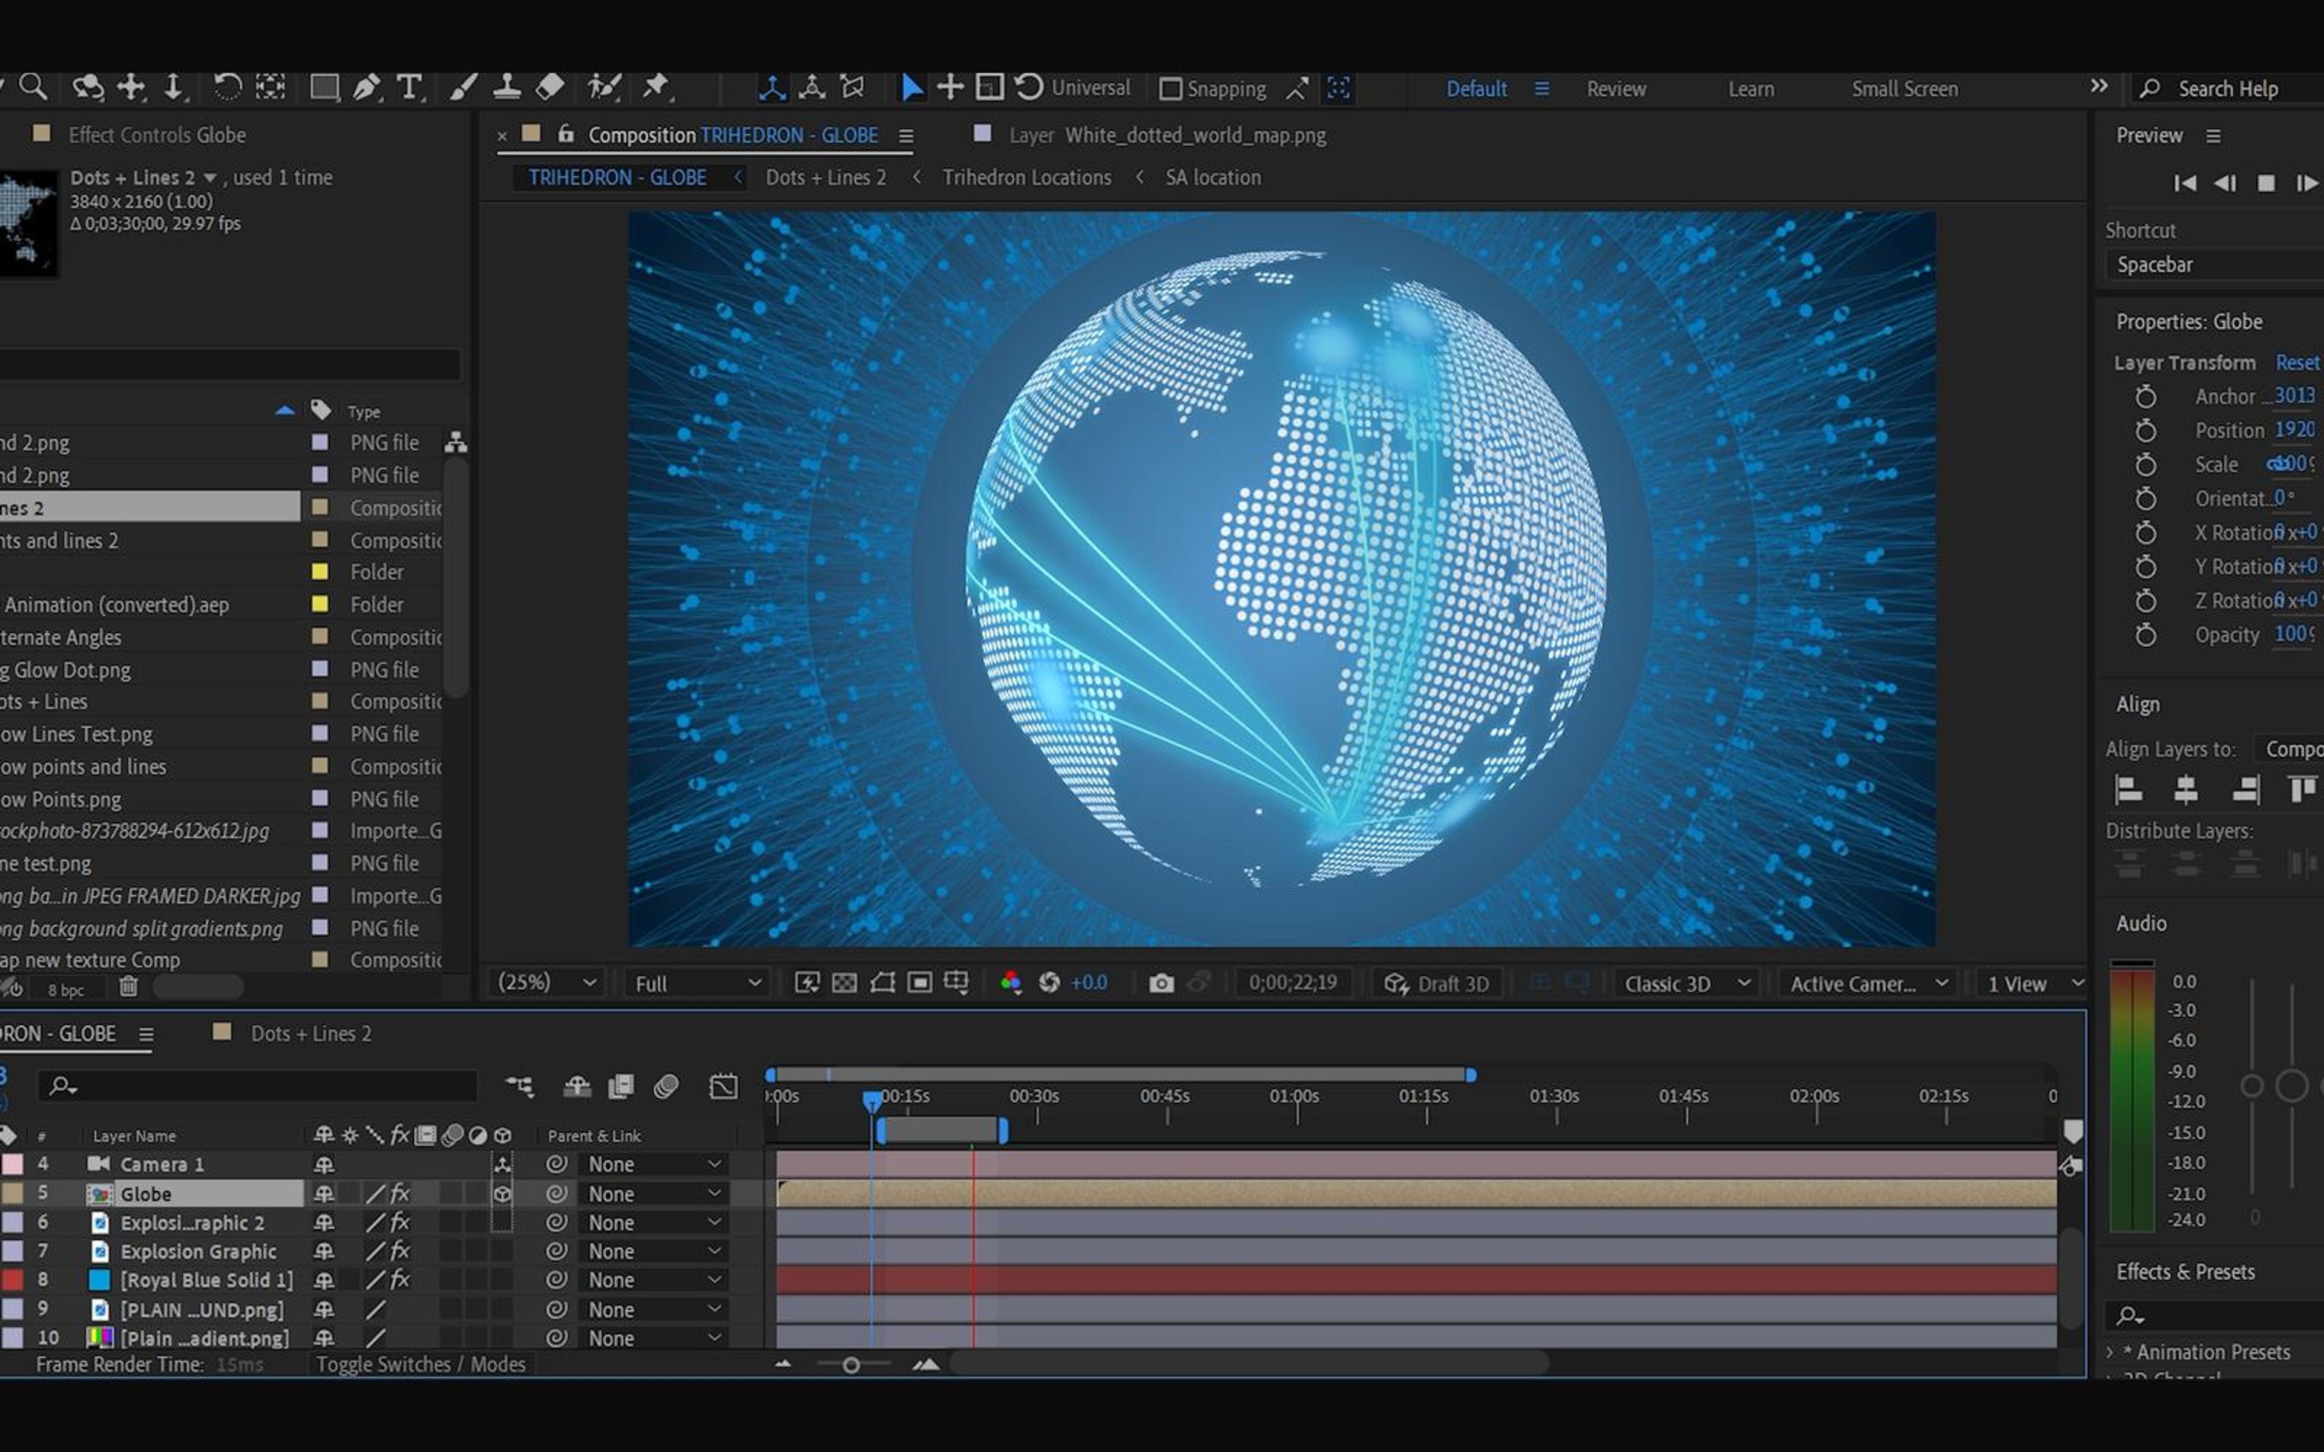Viewport: 2324px width, 1452px height.
Task: Toggle the effects switch on Explosion Graphic layer
Action: click(399, 1251)
